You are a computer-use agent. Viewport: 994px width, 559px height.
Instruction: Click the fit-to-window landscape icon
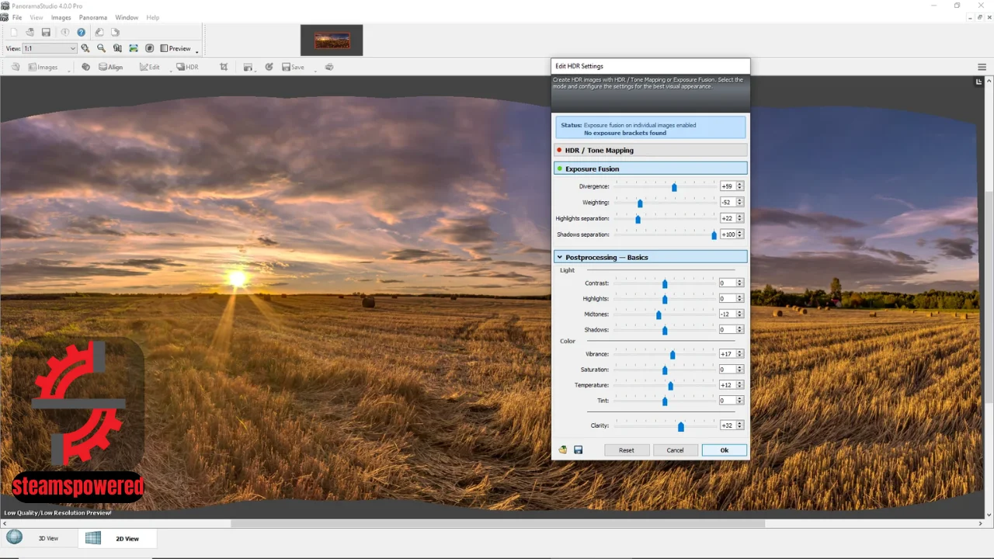point(134,48)
